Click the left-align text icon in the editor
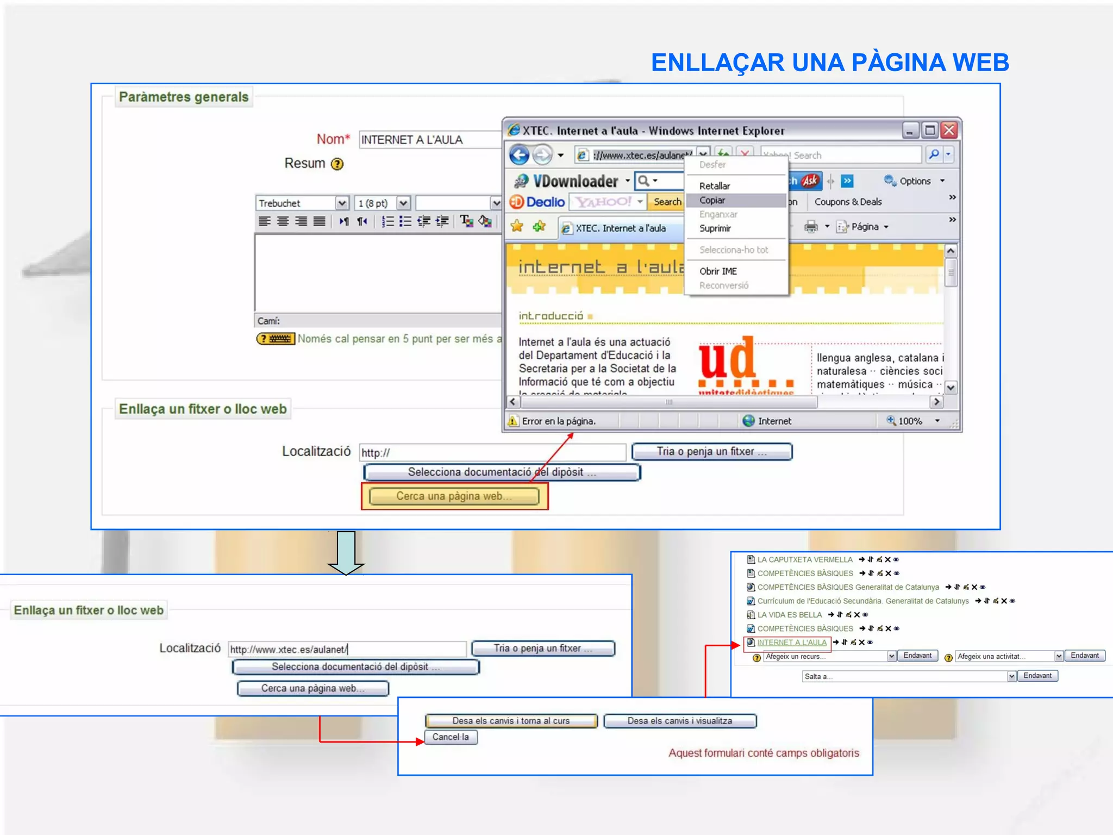 [x=265, y=221]
